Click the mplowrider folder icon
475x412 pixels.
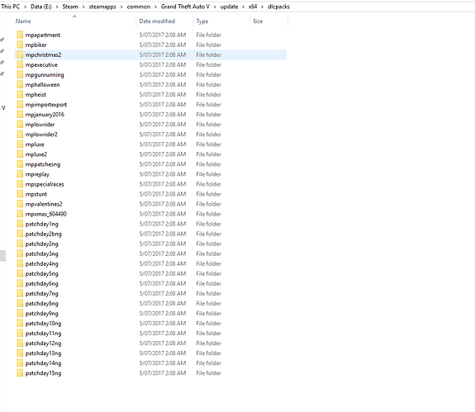click(x=20, y=125)
